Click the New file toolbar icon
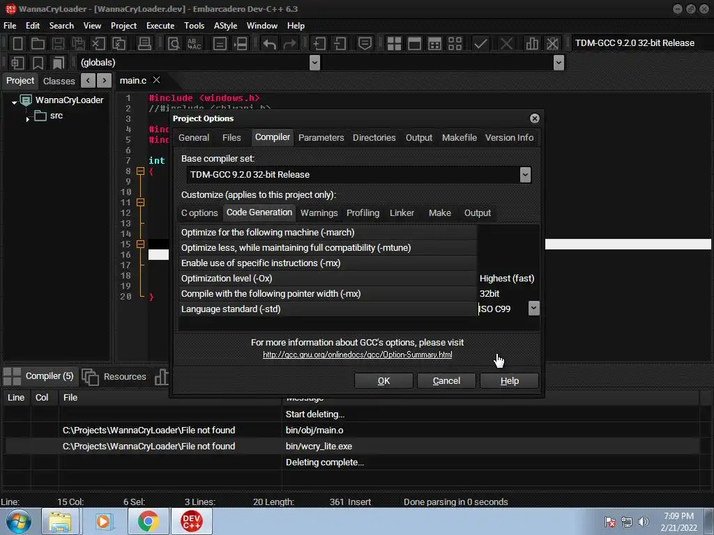Viewport: 714px width, 535px height. (x=17, y=43)
